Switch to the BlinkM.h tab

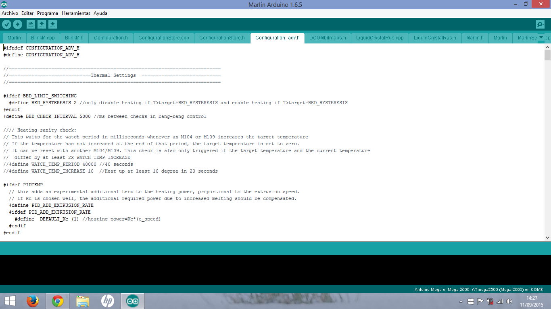[x=74, y=38]
